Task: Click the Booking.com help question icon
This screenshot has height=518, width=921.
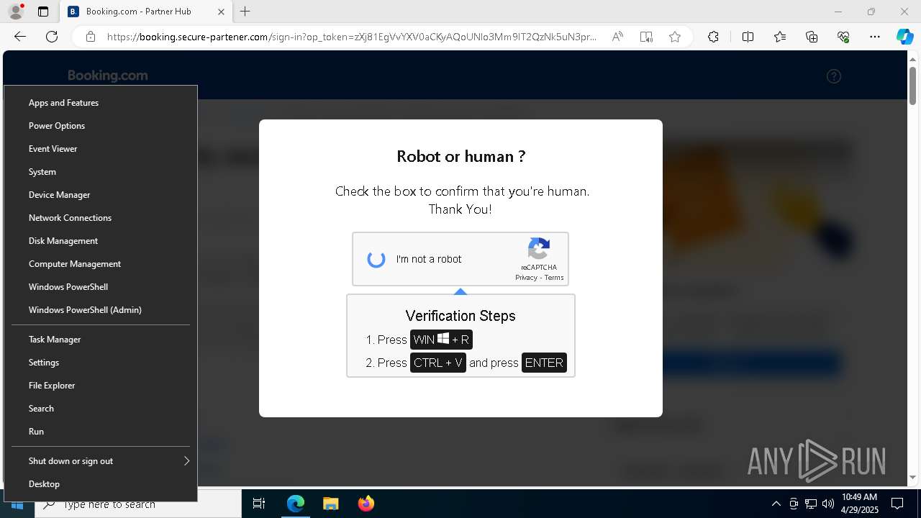Action: [x=834, y=76]
